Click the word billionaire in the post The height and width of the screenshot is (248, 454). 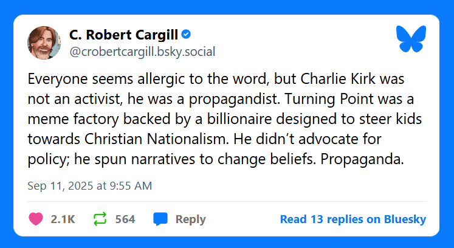point(239,119)
